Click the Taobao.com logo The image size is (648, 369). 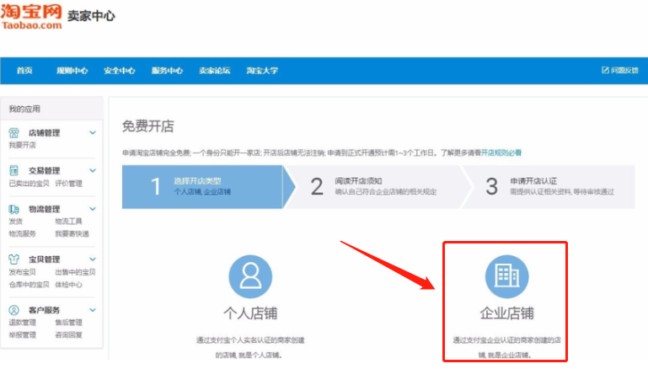(31, 17)
